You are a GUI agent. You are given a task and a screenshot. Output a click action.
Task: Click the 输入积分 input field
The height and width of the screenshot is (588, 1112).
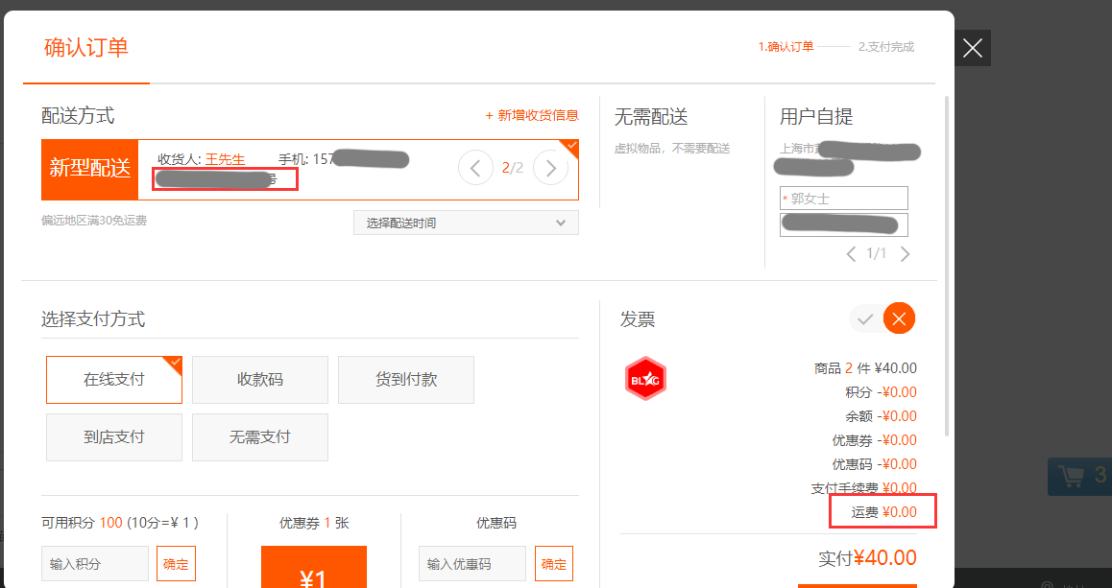[x=95, y=564]
